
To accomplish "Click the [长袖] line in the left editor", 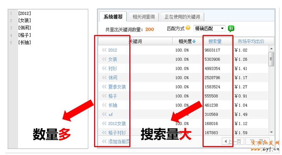I will coord(24,43).
